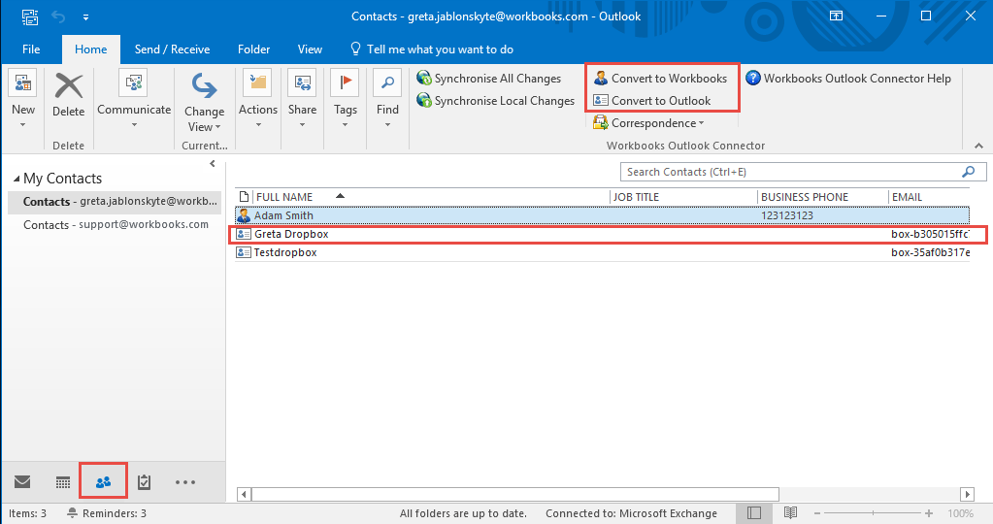Click Tell me what you want to do
Viewport: 993px width, 524px height.
pos(432,49)
